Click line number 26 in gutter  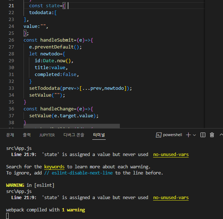point(11,40)
